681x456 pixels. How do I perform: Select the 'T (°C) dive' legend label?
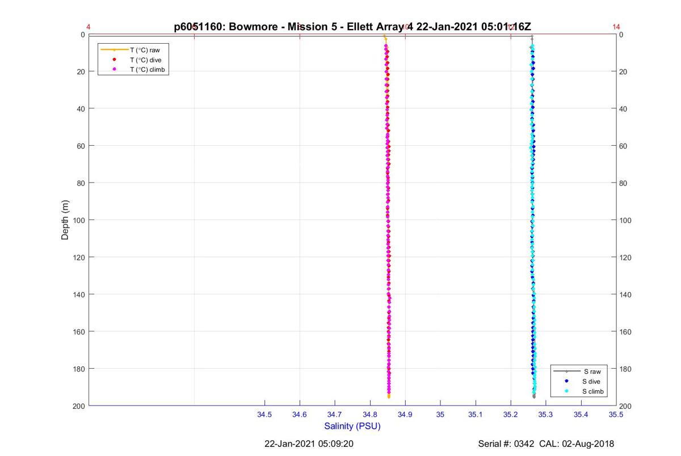145,60
